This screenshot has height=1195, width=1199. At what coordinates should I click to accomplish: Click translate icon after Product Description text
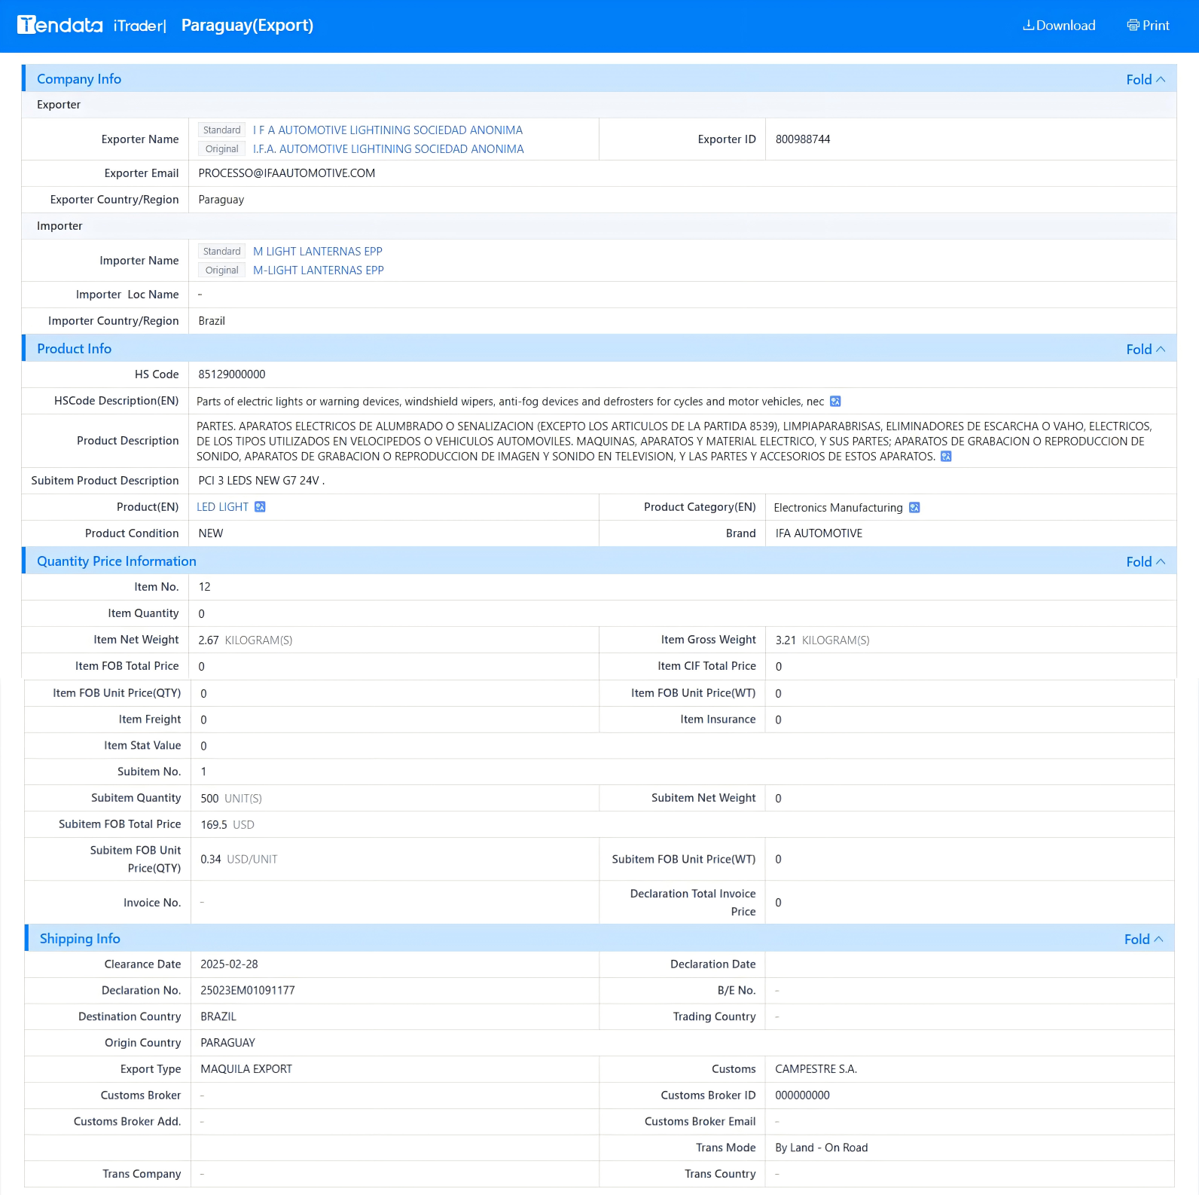(x=946, y=457)
